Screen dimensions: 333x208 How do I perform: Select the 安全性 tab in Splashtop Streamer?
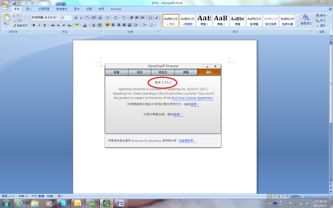163,72
